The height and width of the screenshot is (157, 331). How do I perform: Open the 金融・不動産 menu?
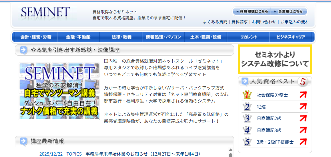point(78,37)
